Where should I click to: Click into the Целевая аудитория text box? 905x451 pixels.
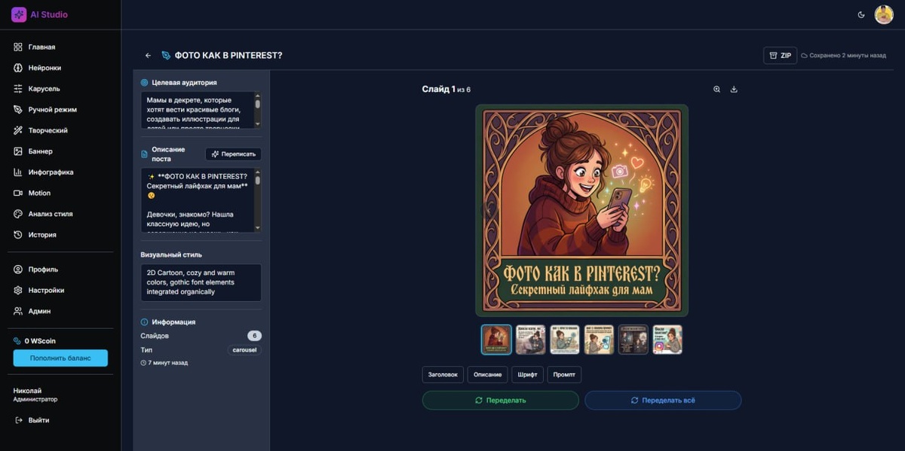[196, 110]
